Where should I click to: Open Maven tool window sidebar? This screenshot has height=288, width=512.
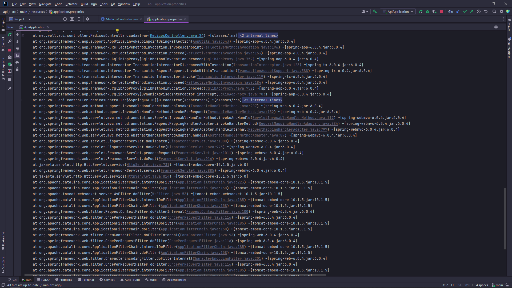[x=509, y=25]
